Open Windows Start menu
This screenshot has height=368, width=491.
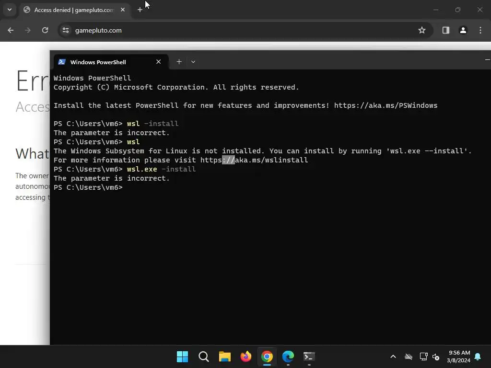pos(183,356)
